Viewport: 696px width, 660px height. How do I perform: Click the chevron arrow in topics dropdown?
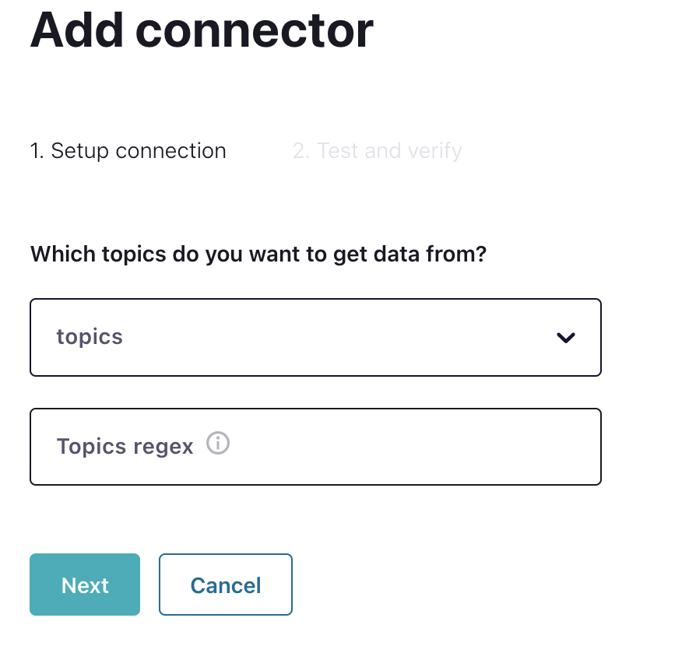pyautogui.click(x=566, y=338)
